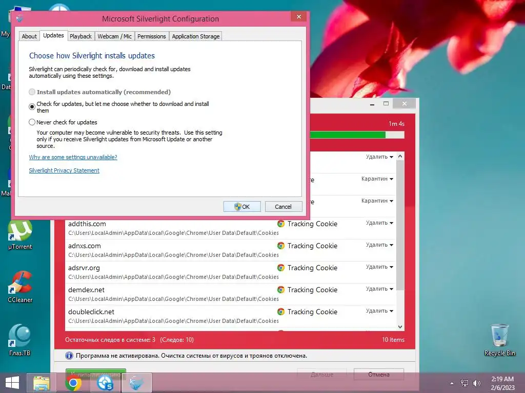Open the network tray icon
The image size is (525, 393).
click(x=465, y=383)
